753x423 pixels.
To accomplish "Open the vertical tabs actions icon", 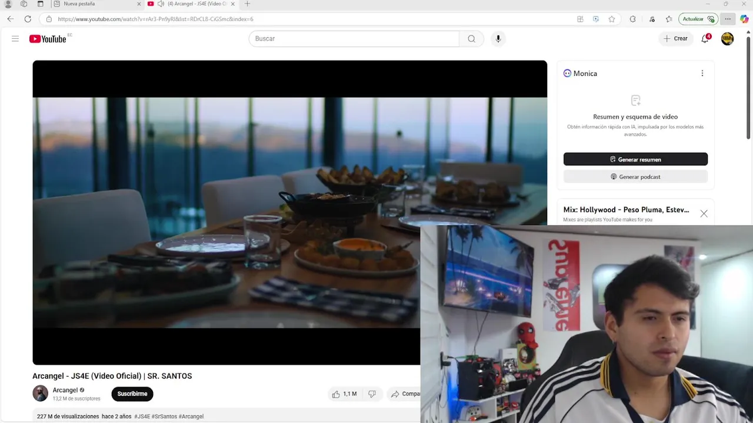I will [x=41, y=4].
